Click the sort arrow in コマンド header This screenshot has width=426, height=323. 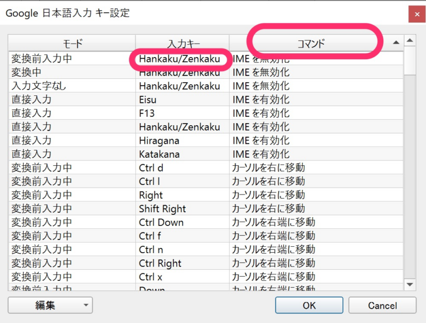[x=396, y=43]
